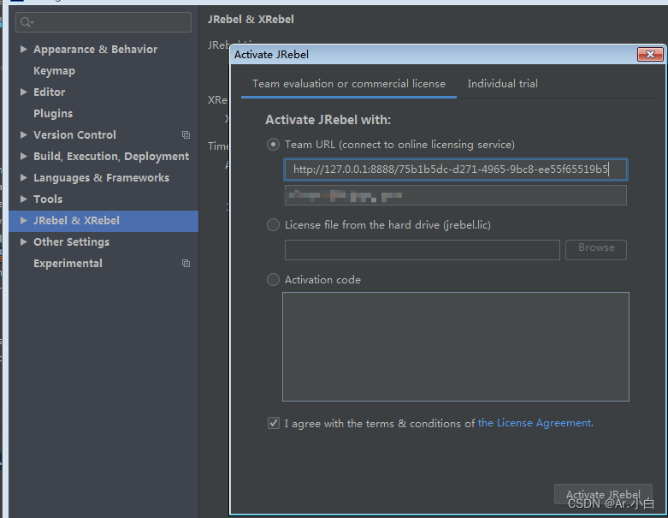
Task: Open the Experimental settings page
Action: tap(68, 263)
